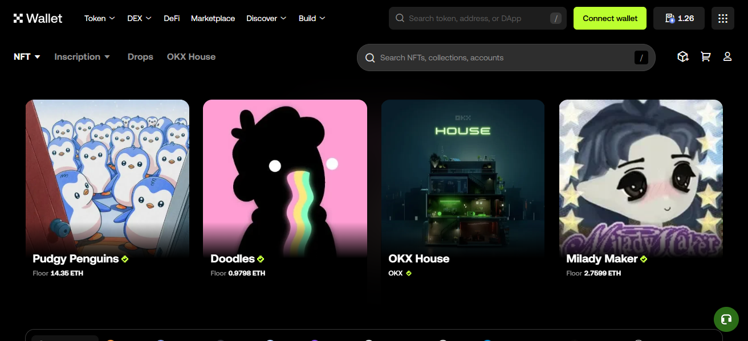Open the apps grid menu icon
This screenshot has width=748, height=341.
click(723, 18)
